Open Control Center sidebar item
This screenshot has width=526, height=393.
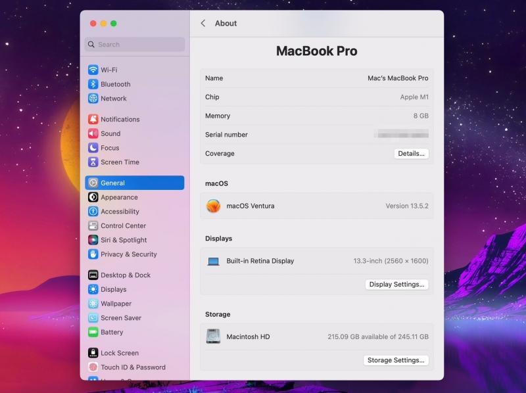point(123,225)
